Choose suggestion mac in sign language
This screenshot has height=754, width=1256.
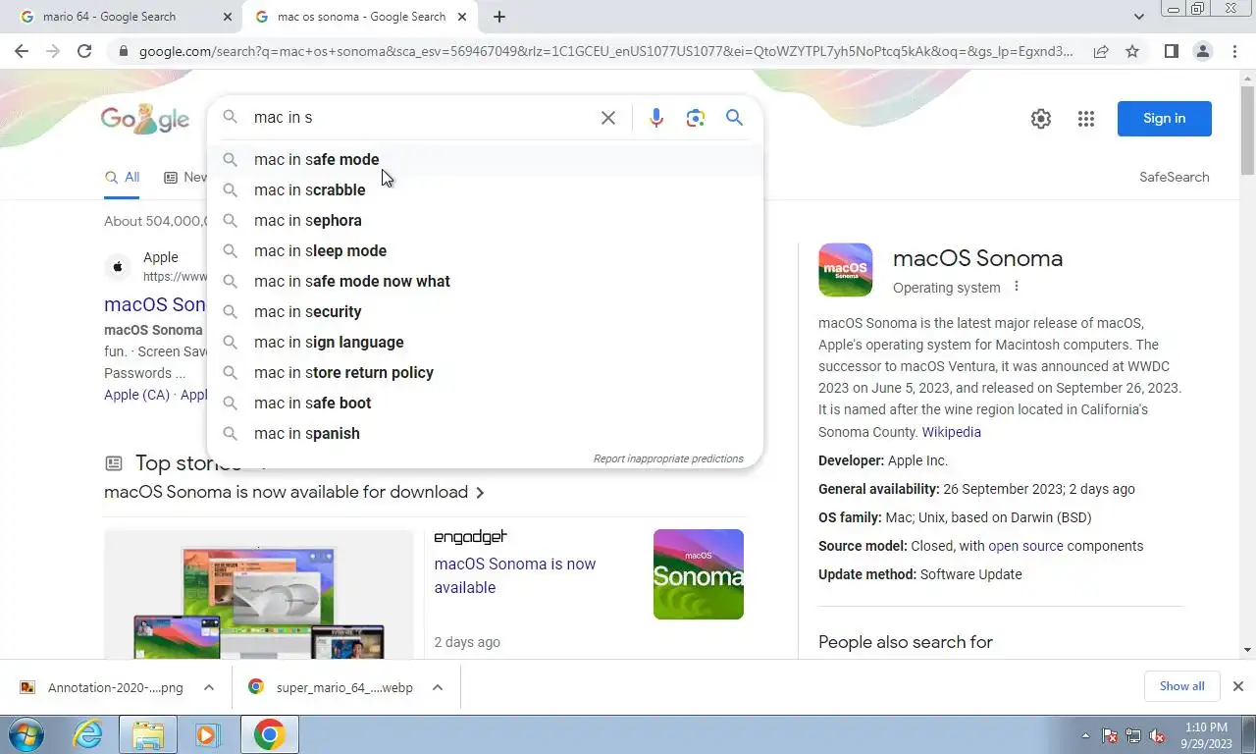tap(485, 342)
